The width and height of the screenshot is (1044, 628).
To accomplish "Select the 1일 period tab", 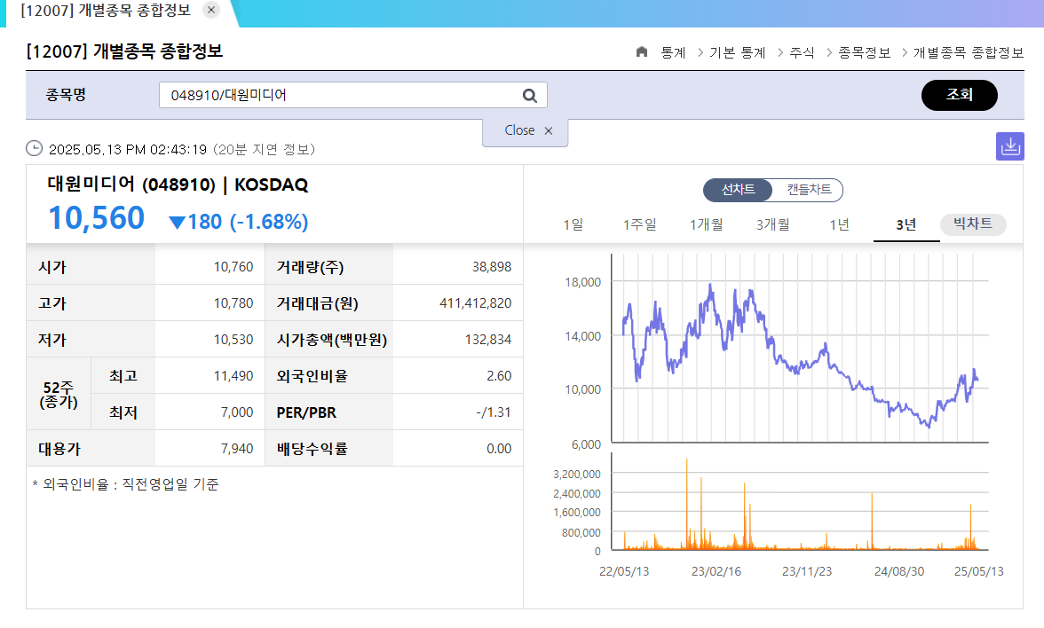I will pos(573,224).
